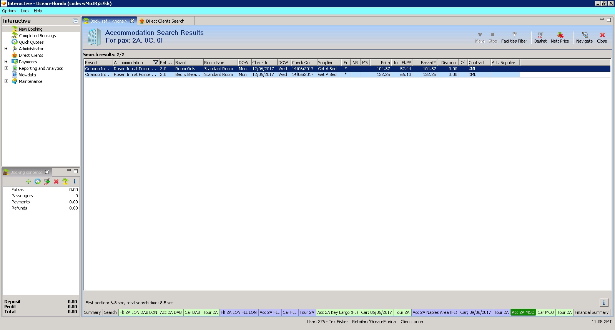Click the filter funnel on Accommodation column
The image size is (615, 330).
(x=156, y=63)
